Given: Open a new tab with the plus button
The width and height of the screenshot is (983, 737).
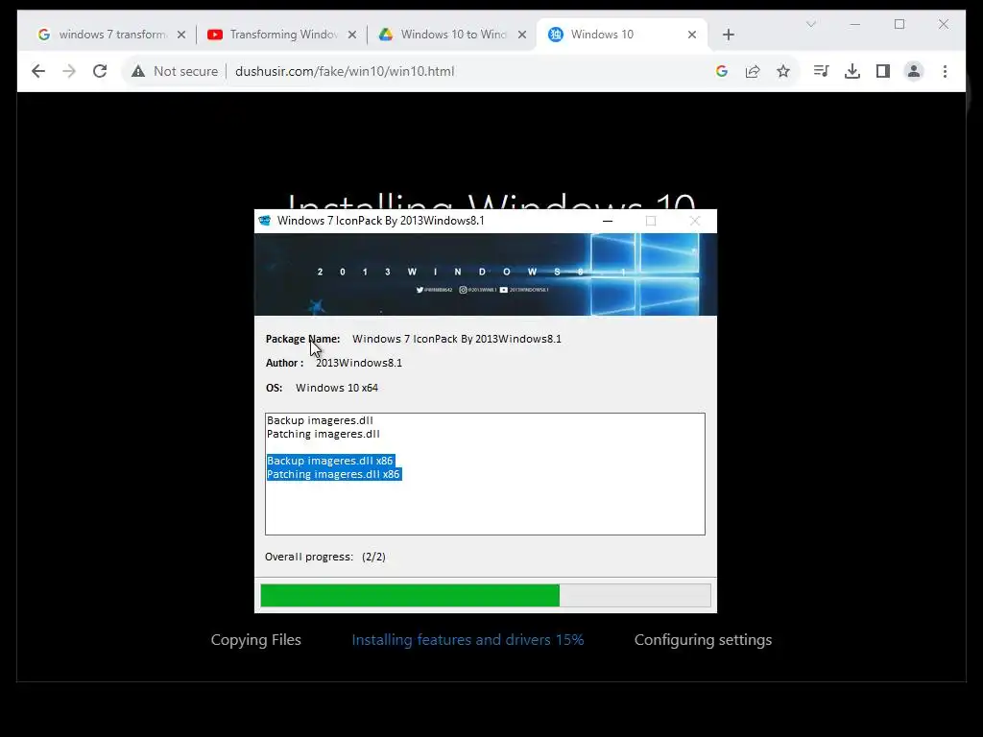Looking at the screenshot, I should coord(728,36).
